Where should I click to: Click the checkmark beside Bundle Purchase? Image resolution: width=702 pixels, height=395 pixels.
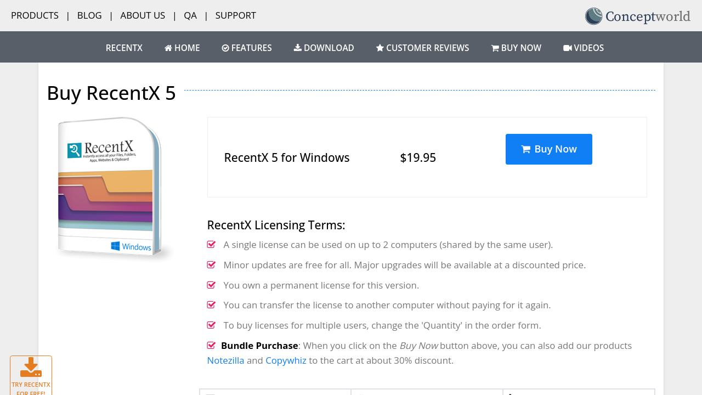tap(211, 346)
